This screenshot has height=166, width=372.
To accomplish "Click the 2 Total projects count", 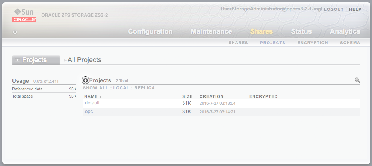I will tap(122, 81).
